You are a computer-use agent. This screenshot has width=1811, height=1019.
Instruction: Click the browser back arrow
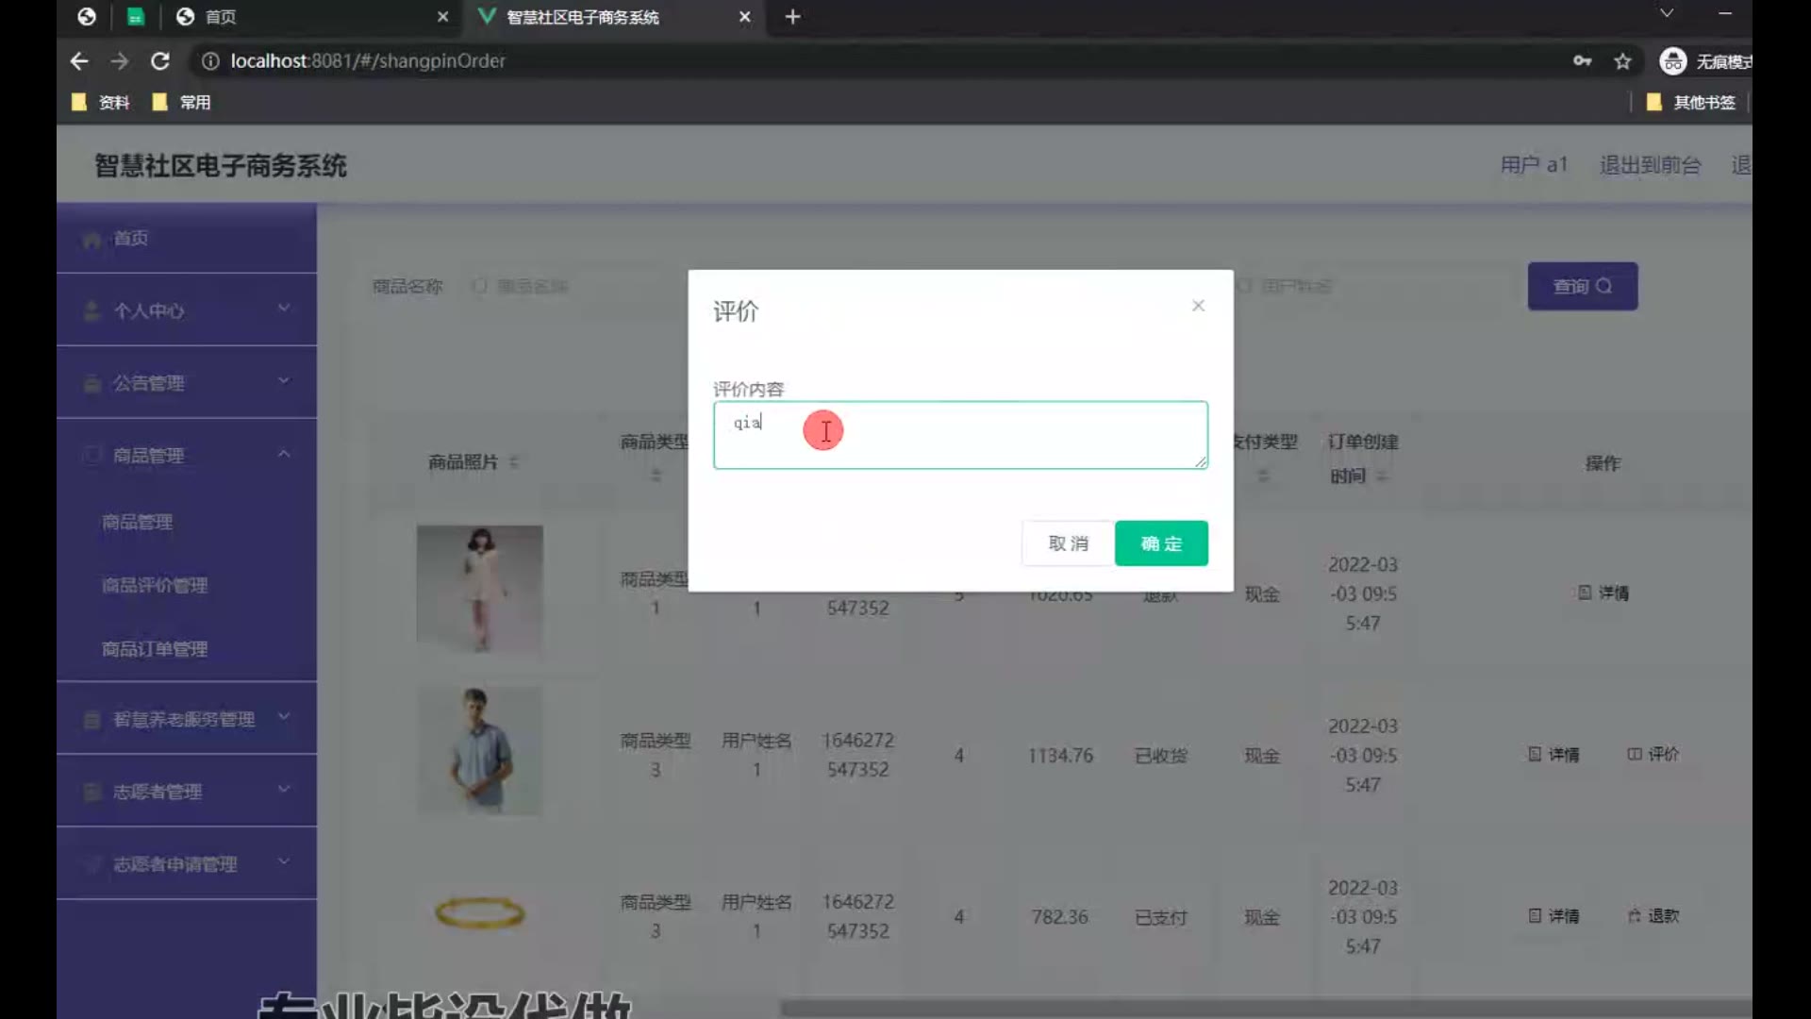pyautogui.click(x=79, y=61)
